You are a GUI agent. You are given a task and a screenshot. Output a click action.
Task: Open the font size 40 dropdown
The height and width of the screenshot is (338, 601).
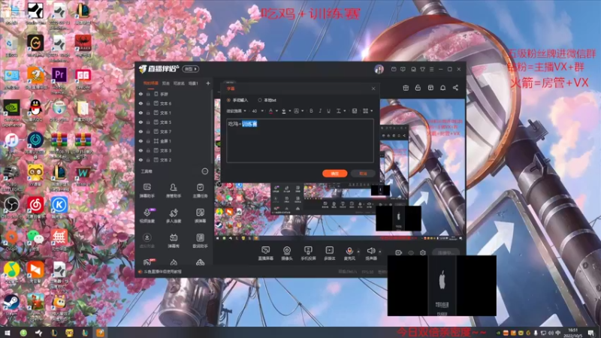258,111
